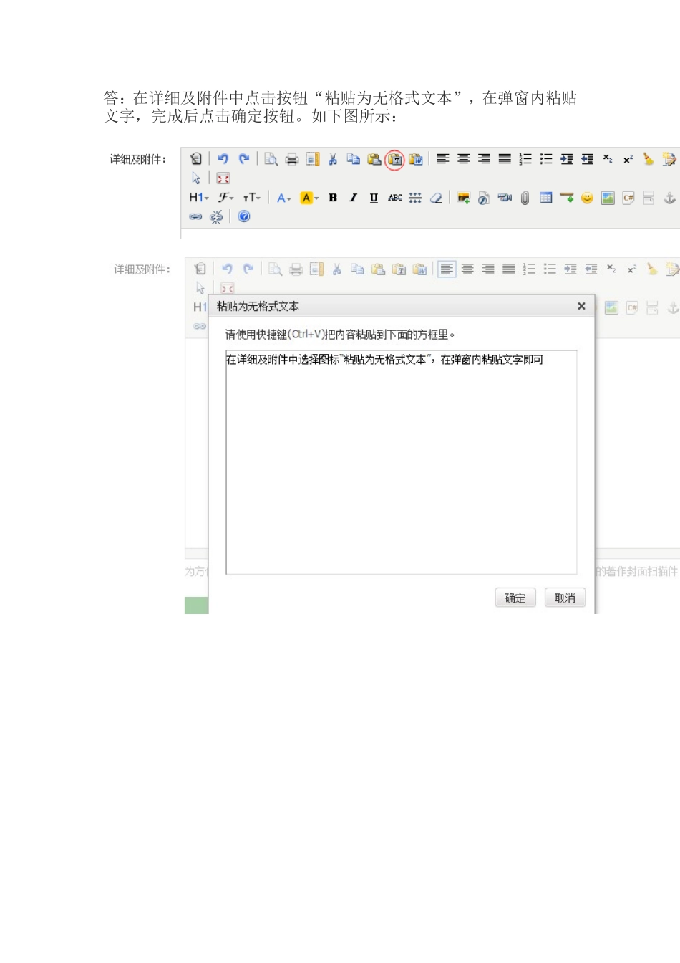Image resolution: width=680 pixels, height=963 pixels.
Task: Toggle numbered list in the undimmed toolbar
Action: (x=525, y=159)
